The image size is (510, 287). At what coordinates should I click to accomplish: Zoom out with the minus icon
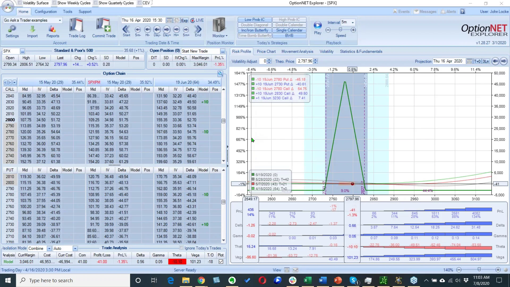(x=459, y=270)
